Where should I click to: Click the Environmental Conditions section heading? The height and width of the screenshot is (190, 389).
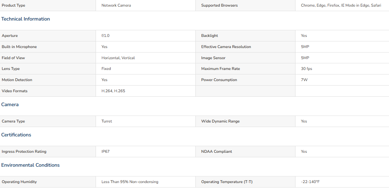[x=30, y=165]
